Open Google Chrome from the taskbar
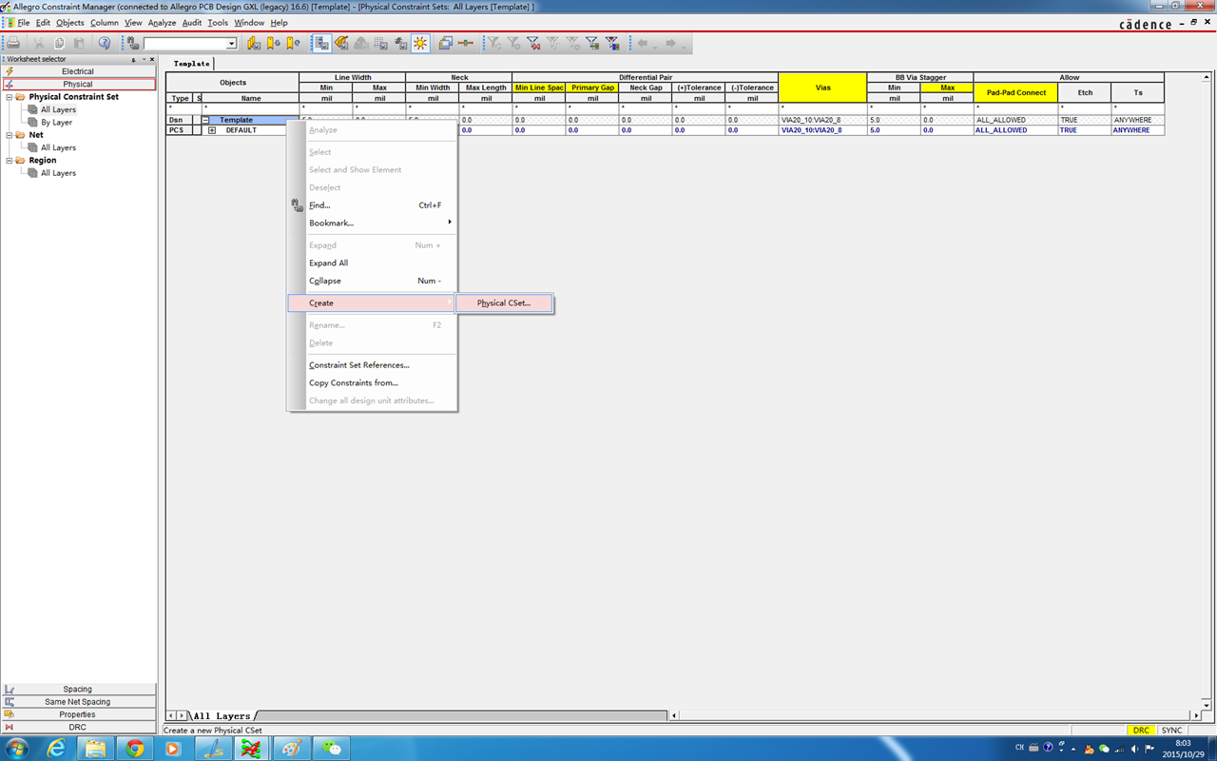 (x=134, y=749)
